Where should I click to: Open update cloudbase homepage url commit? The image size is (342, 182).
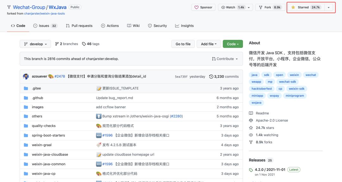click(x=128, y=154)
